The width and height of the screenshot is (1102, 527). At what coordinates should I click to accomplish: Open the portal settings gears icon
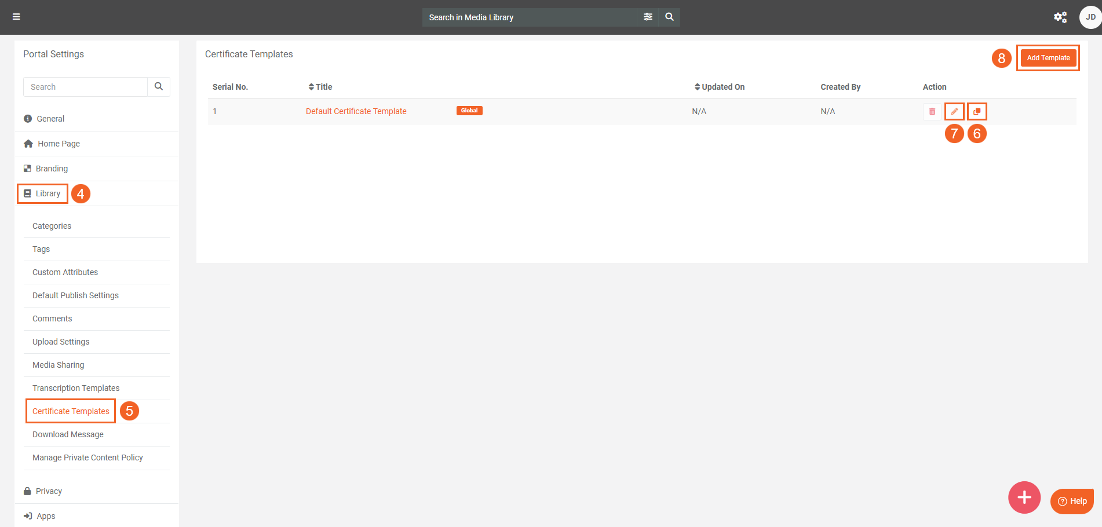[x=1060, y=17]
